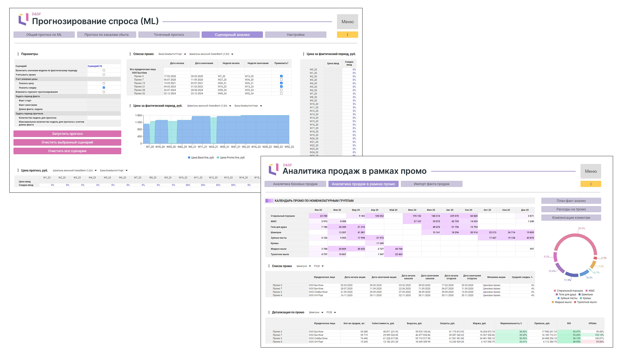Open the three-dot menu beside Детализация по промо
Screen dimensions: 621x353
[x=269, y=312]
